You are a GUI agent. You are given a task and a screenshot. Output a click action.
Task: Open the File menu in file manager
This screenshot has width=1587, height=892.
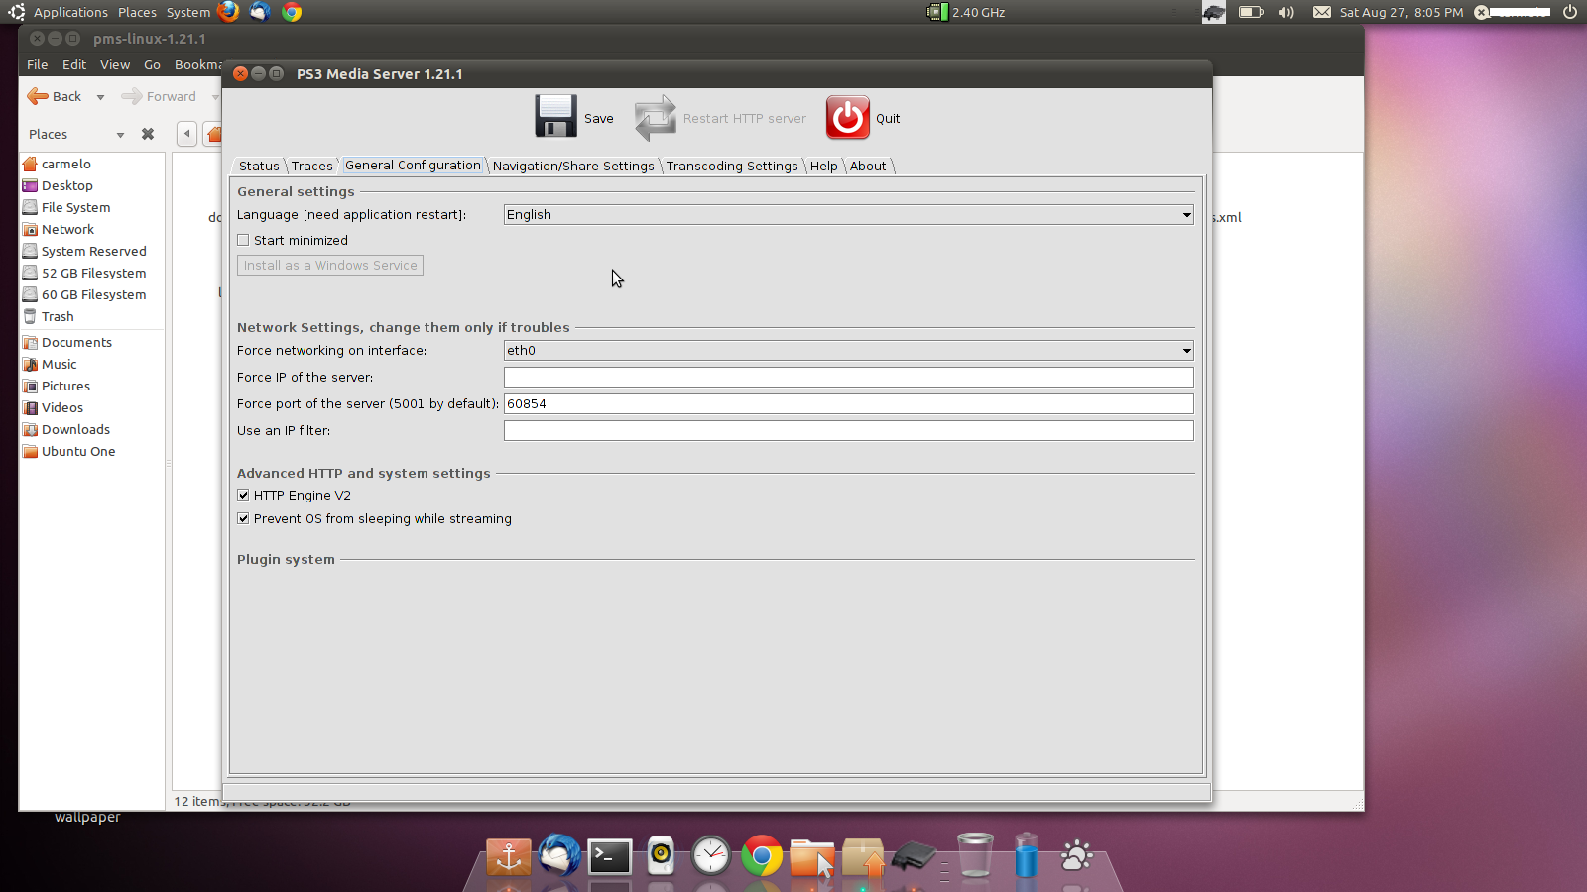point(38,64)
